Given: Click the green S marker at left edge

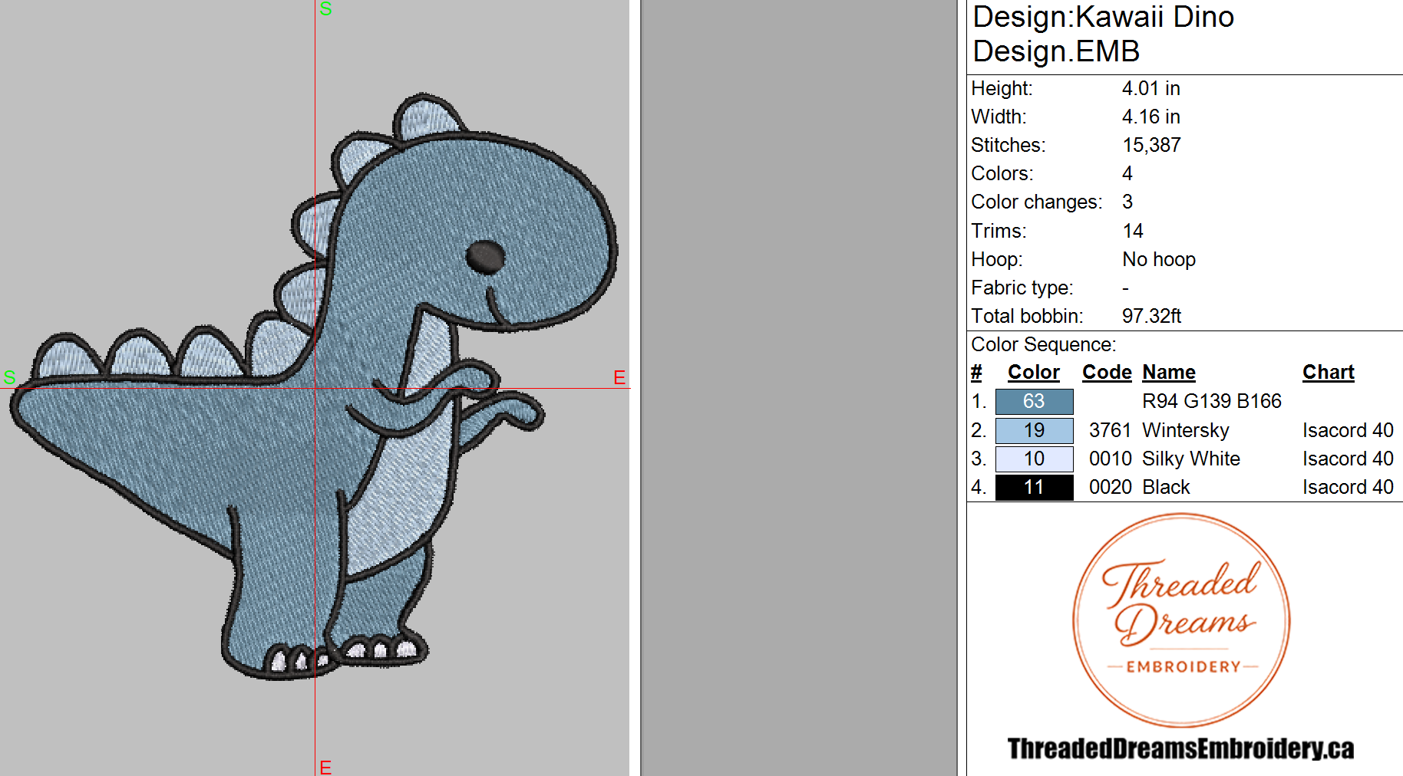Looking at the screenshot, I should click(9, 377).
